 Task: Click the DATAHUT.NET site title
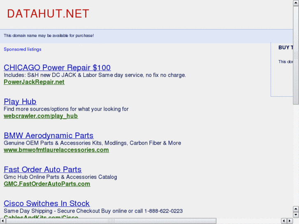pyautogui.click(x=48, y=14)
